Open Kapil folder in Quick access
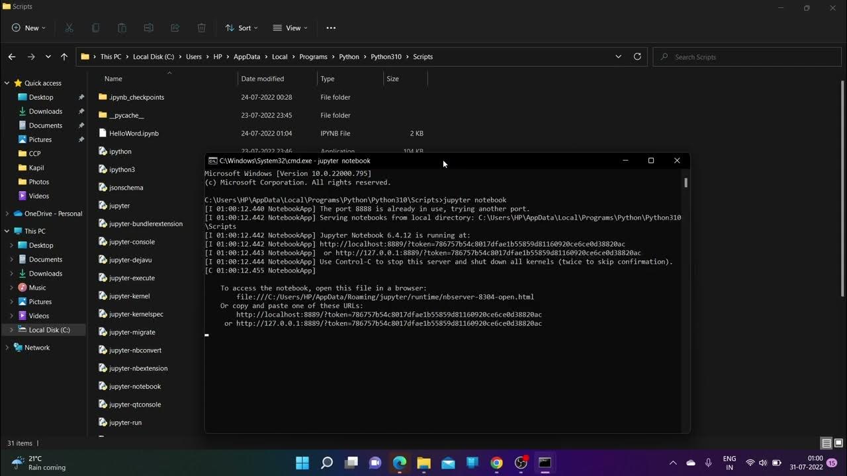The image size is (847, 476). [36, 168]
